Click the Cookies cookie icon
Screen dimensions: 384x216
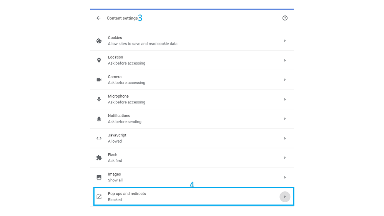click(x=99, y=41)
